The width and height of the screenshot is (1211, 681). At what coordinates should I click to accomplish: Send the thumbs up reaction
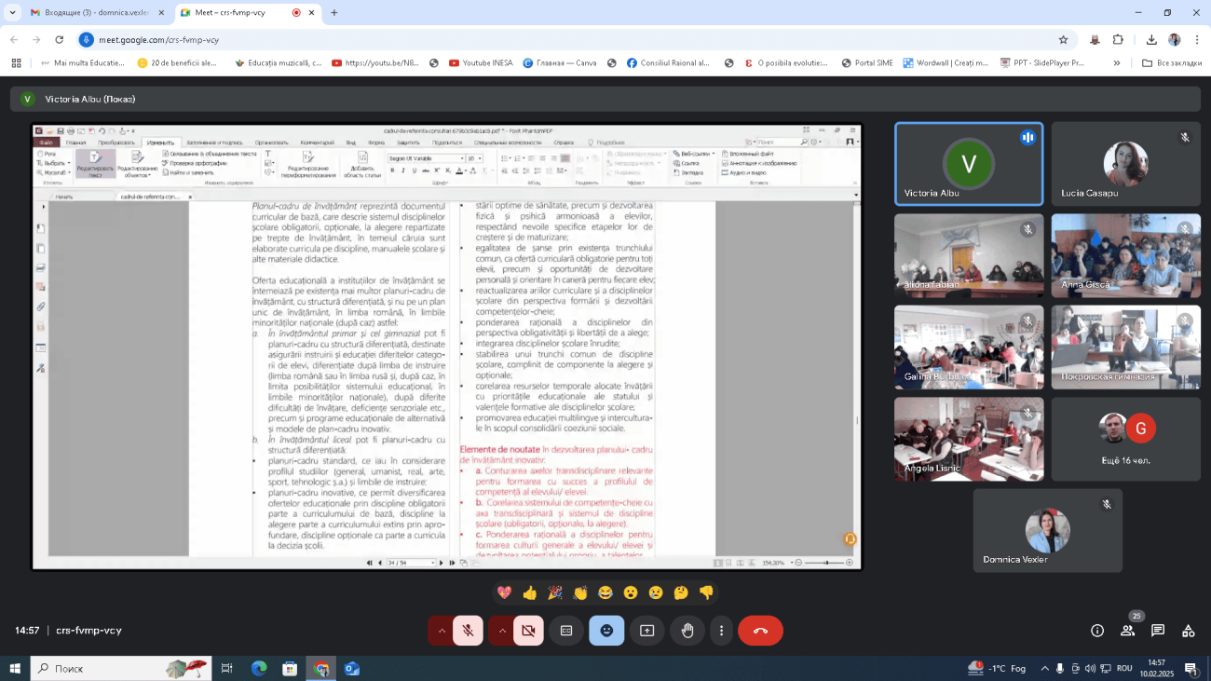(x=530, y=592)
